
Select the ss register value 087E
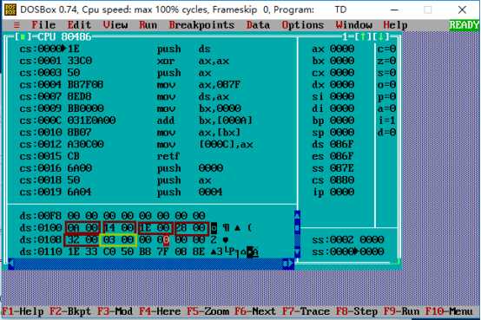click(x=342, y=168)
